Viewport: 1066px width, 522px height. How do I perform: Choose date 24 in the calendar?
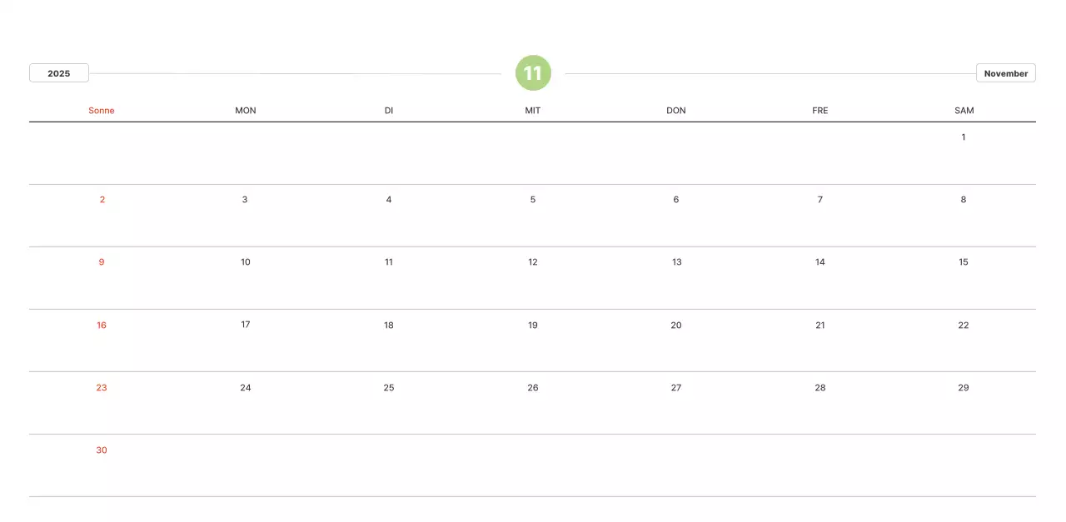coord(246,388)
